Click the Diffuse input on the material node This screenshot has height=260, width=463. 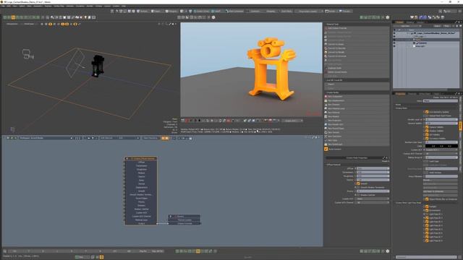tap(141, 162)
